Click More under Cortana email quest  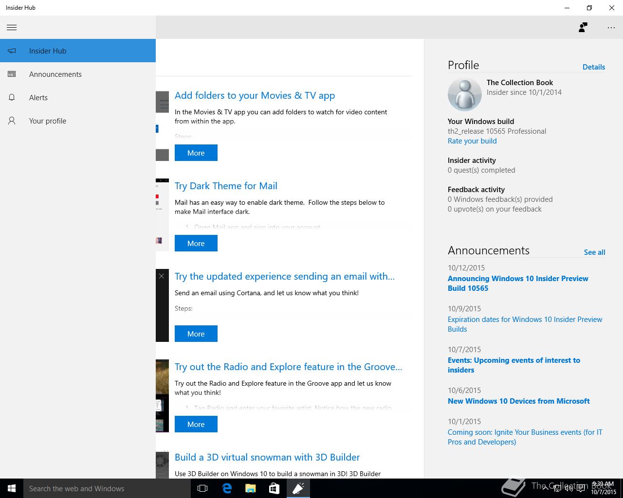tap(196, 334)
